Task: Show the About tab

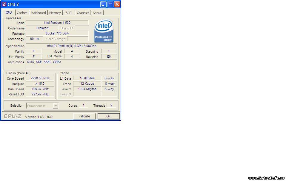Action: pyautogui.click(x=97, y=13)
